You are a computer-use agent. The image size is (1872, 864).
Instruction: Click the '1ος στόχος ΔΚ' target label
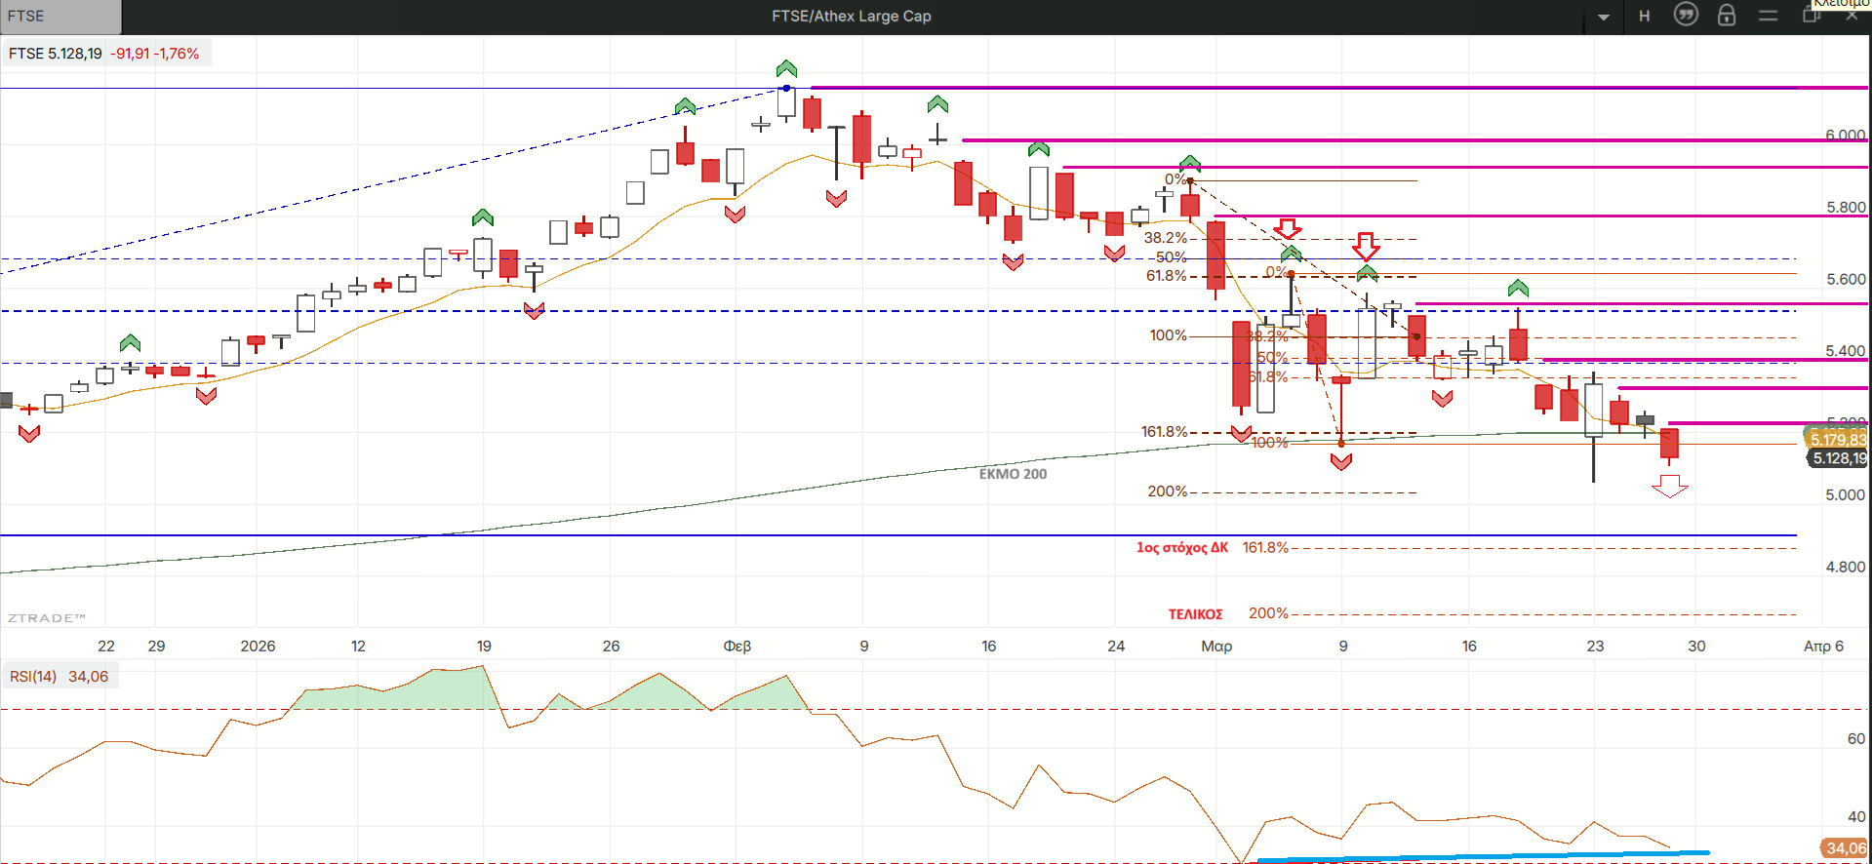(1181, 548)
